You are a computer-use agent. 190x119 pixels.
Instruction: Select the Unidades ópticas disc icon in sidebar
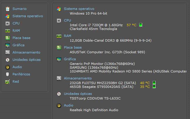pyautogui.click(x=8, y=60)
